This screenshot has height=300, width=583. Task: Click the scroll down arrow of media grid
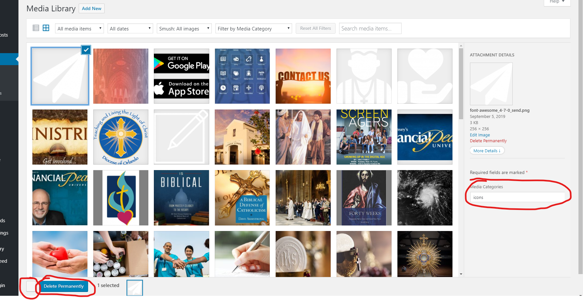(x=461, y=274)
